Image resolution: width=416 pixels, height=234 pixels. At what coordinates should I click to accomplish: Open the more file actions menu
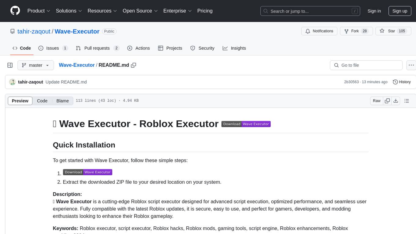point(411,65)
